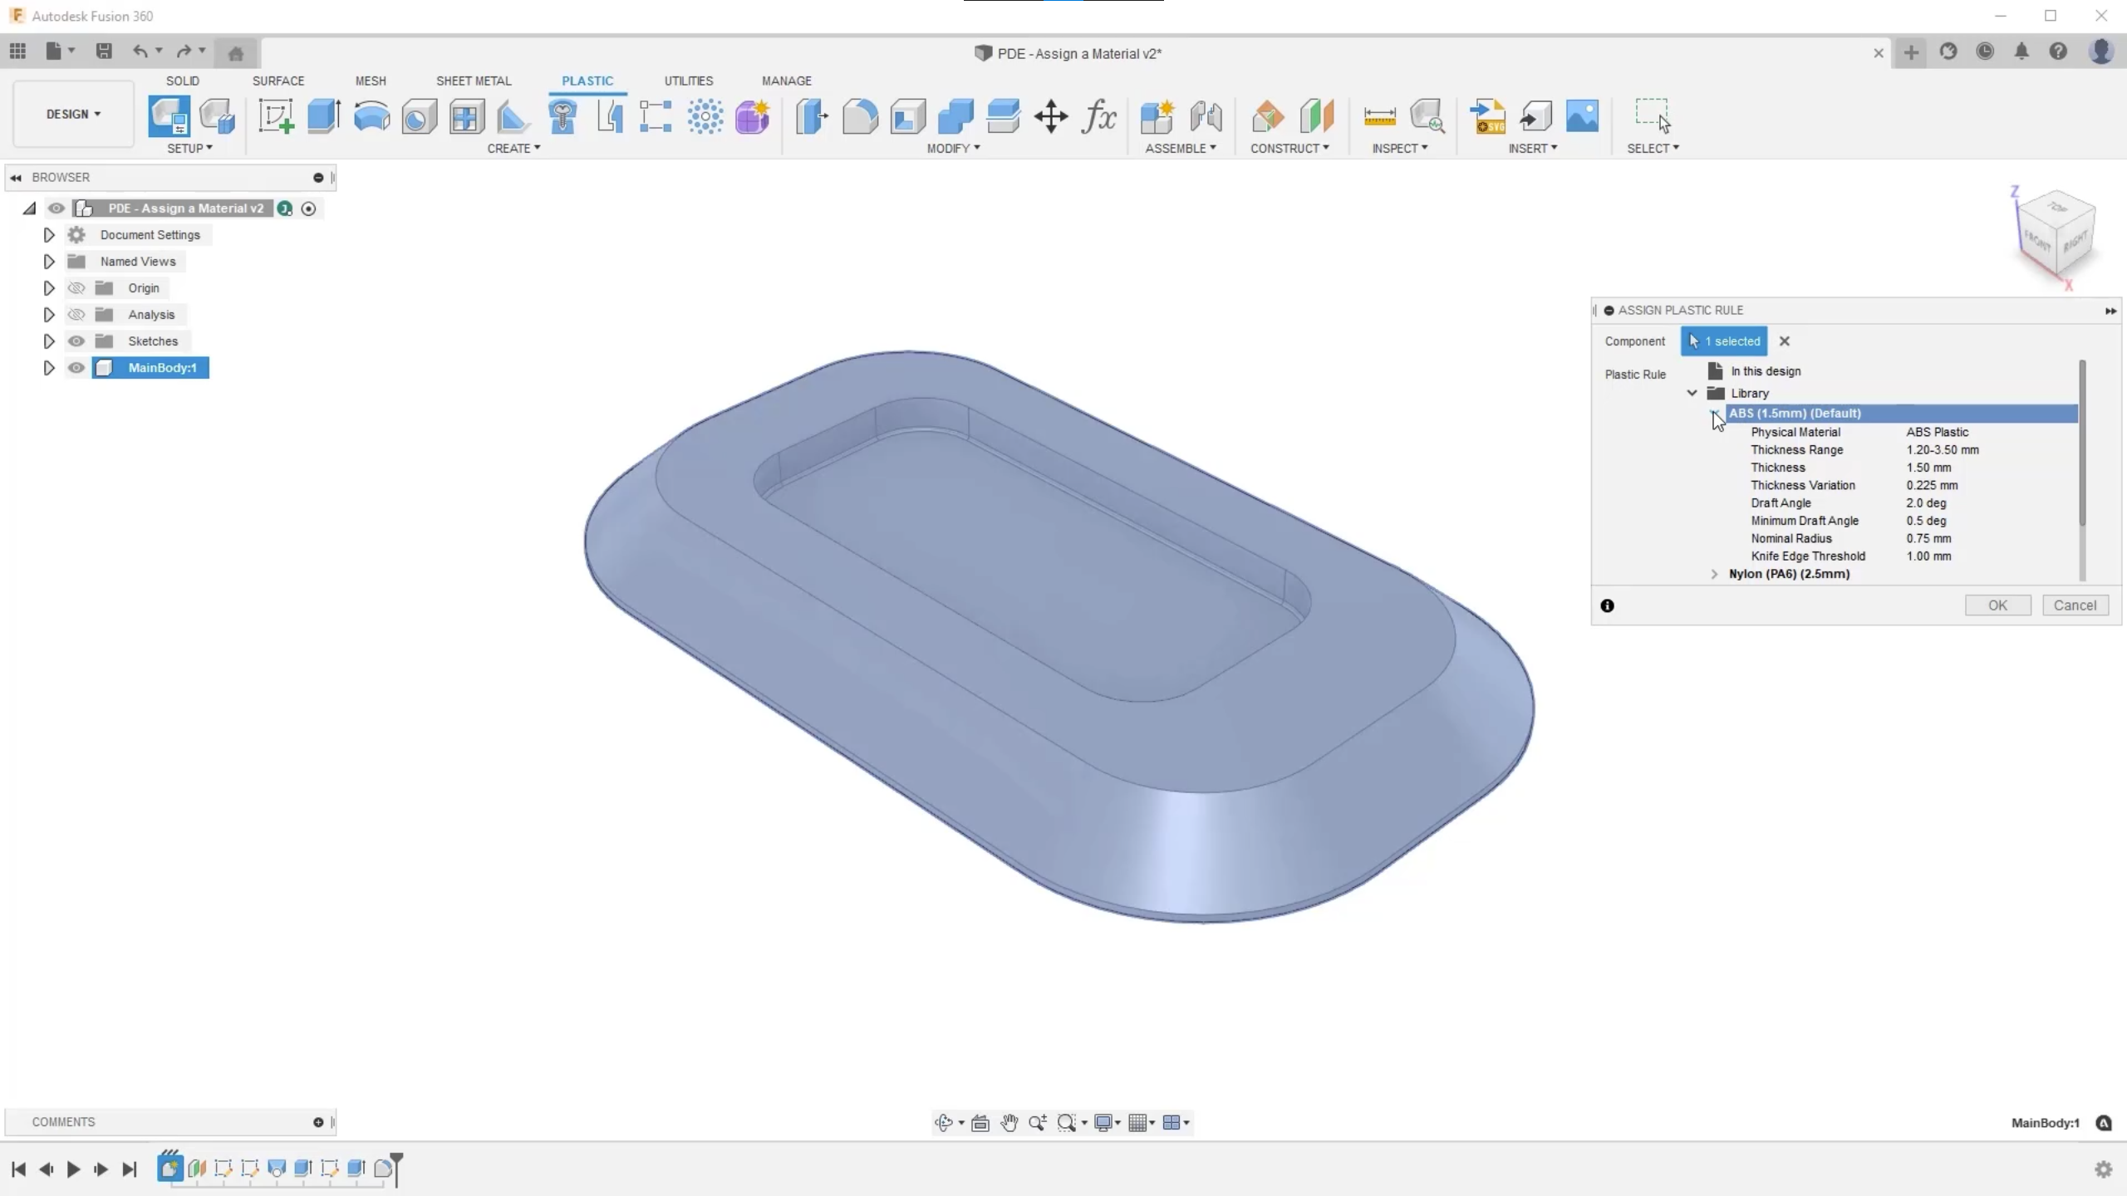Screen dimensions: 2127x1196
Task: Expand the Nylon (PA6) (2.5mm) rule
Action: click(x=1714, y=574)
